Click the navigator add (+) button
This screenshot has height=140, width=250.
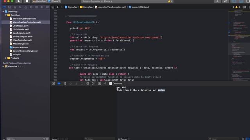pos(4,139)
